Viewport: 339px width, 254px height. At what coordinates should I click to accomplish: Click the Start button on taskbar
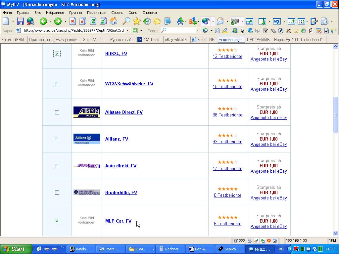tap(16, 249)
